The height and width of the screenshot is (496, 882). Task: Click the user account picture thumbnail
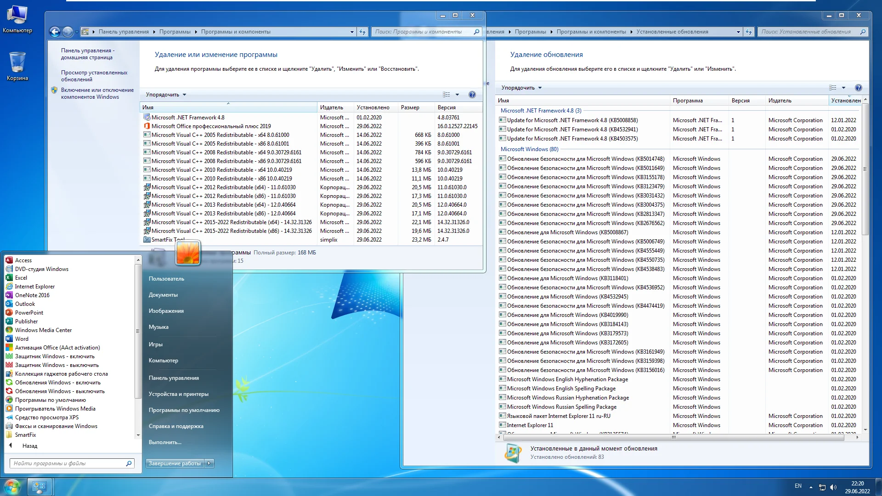point(188,253)
